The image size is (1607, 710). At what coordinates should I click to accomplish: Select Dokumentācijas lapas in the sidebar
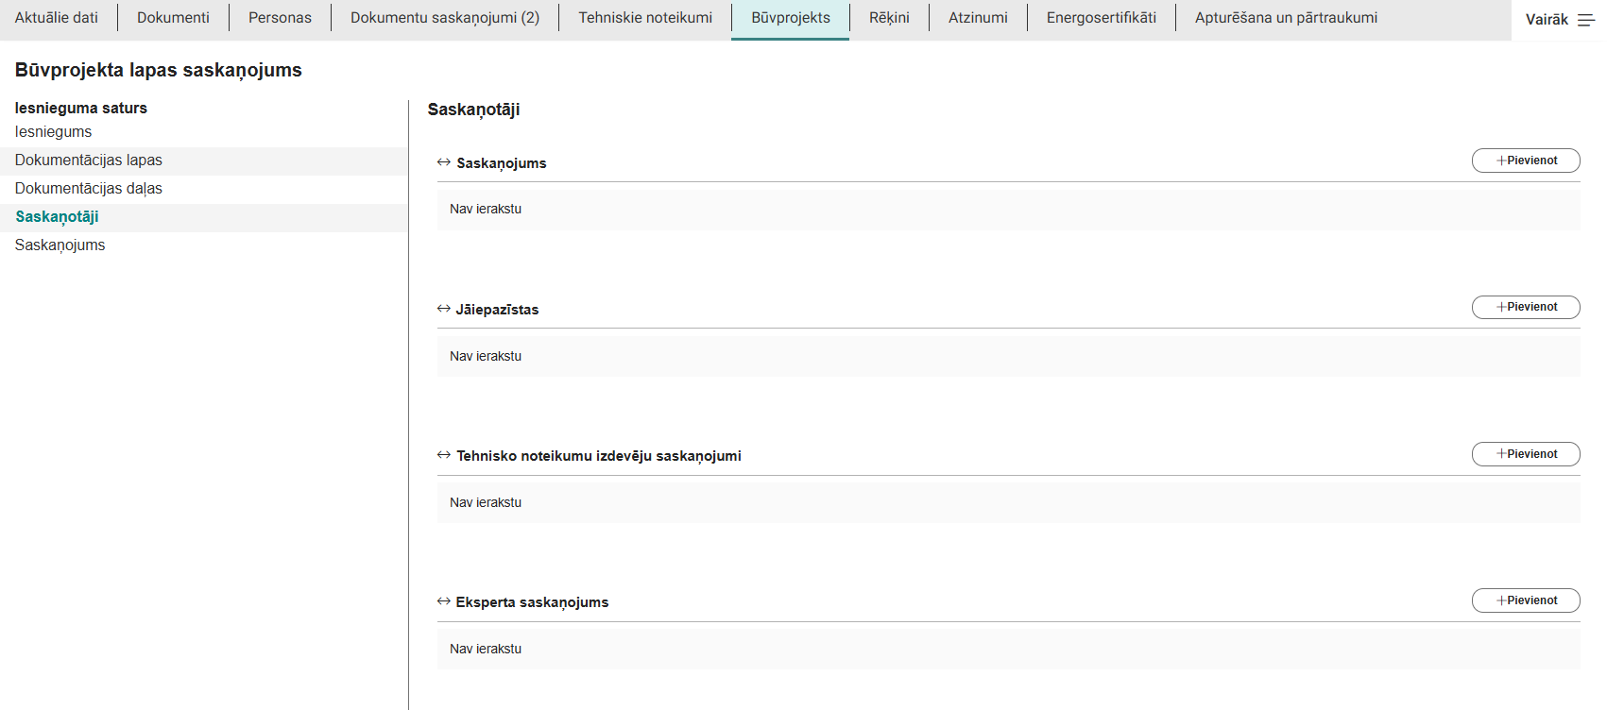click(89, 161)
